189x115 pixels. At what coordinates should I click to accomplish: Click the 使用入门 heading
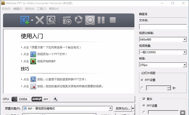(32, 36)
